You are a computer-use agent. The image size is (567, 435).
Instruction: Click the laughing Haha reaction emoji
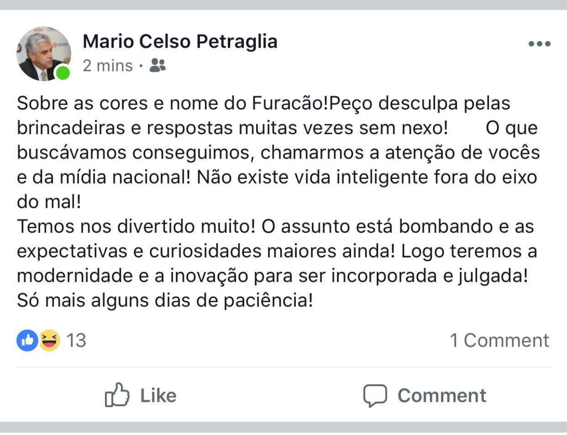[49, 340]
